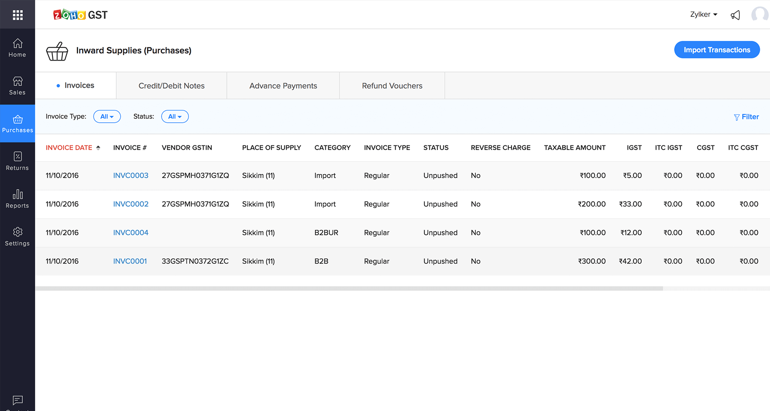
Task: Switch to Credit/Debit Notes tab
Action: [x=171, y=86]
